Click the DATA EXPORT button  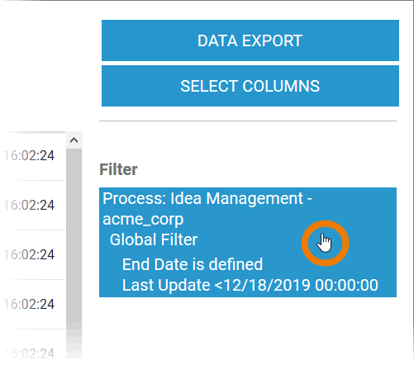(x=250, y=40)
